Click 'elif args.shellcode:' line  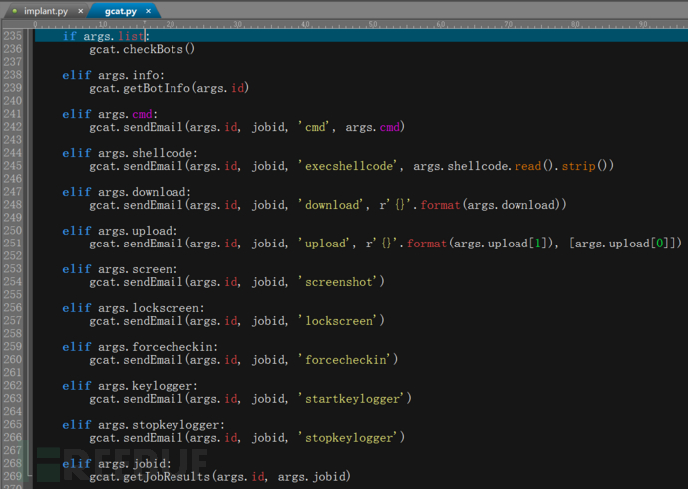(x=130, y=153)
